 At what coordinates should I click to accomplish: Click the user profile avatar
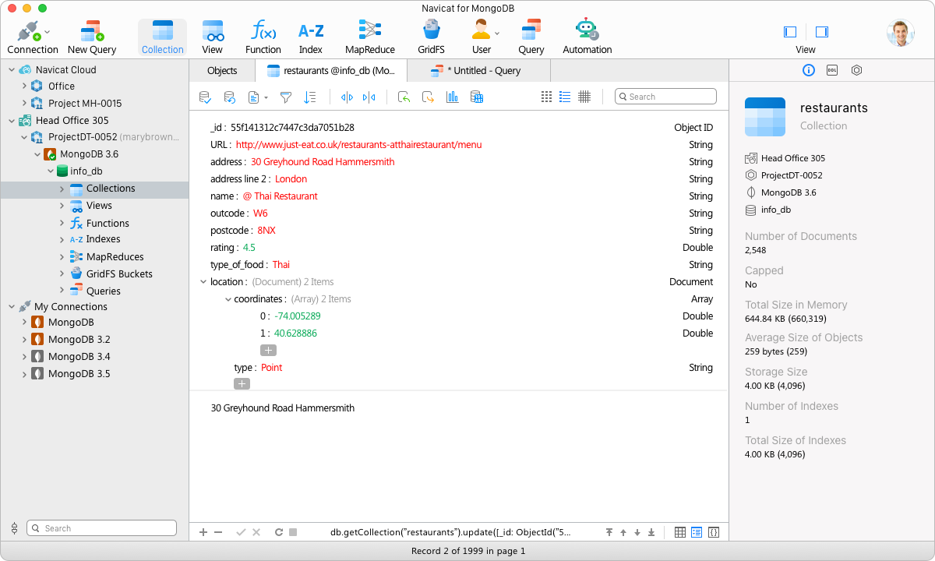(900, 33)
